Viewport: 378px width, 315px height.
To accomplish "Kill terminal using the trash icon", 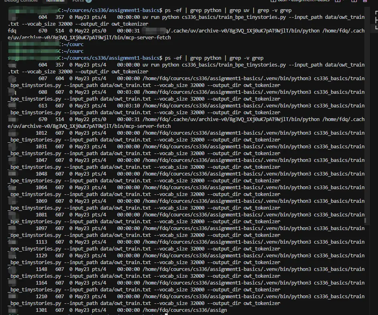I will click(365, 1).
